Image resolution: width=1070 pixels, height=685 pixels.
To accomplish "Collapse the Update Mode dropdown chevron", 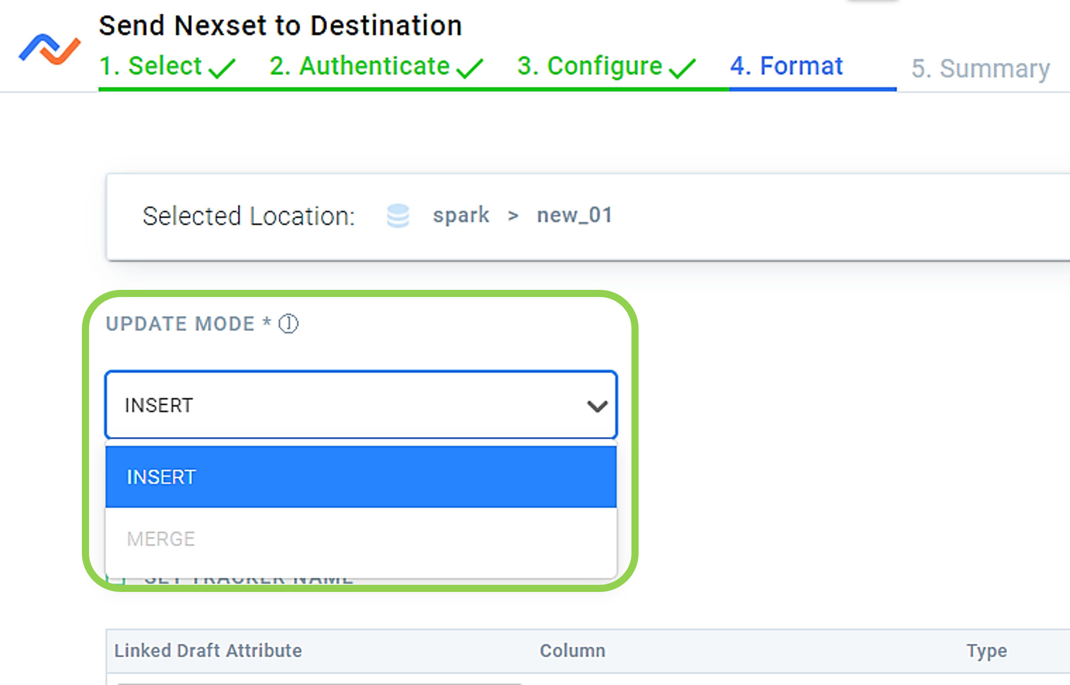I will coord(597,406).
